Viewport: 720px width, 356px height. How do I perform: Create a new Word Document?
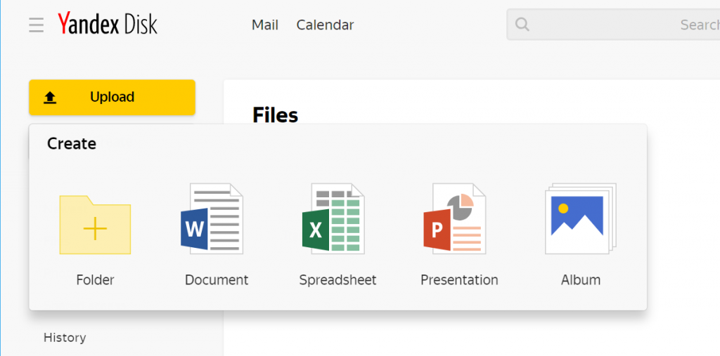coord(212,219)
